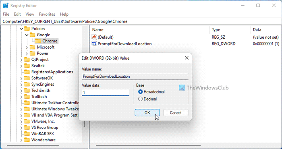Open the Help menu
The width and height of the screenshot is (282, 149).
click(x=64, y=14)
